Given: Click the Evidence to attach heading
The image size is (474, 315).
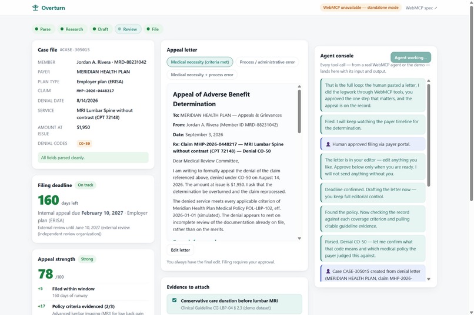Looking at the screenshot, I should click(188, 287).
